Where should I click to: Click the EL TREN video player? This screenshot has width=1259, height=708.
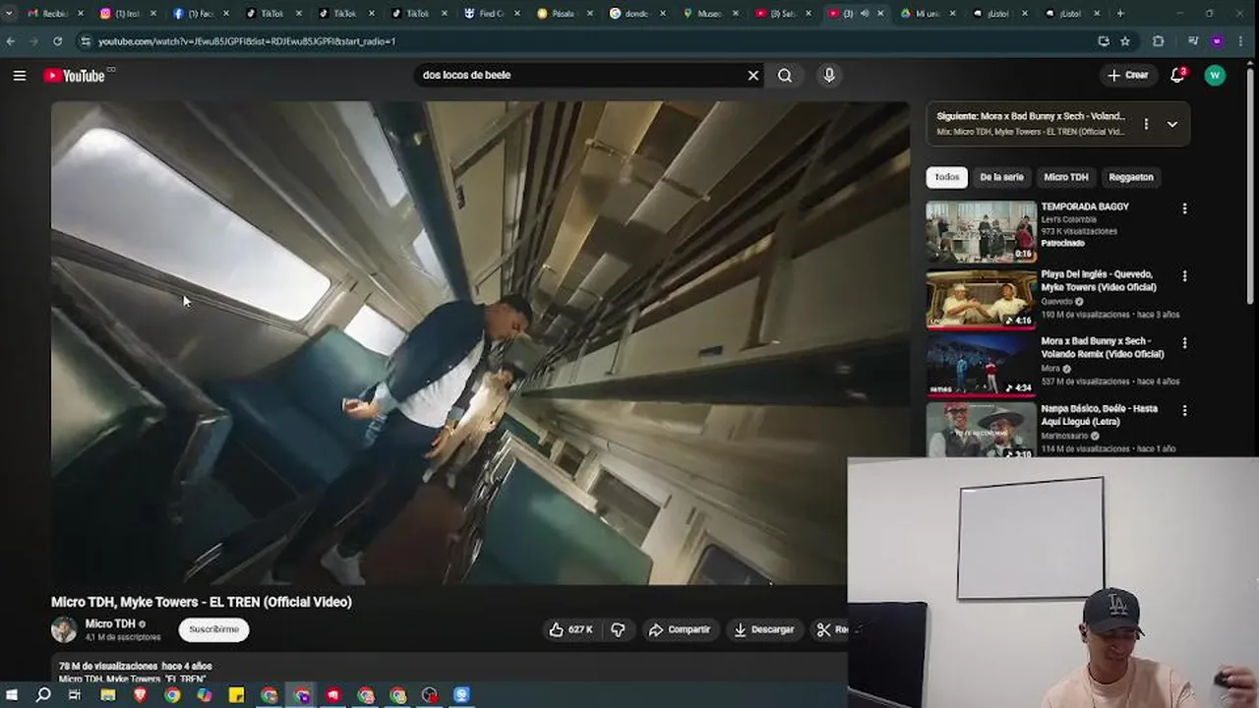click(x=480, y=342)
